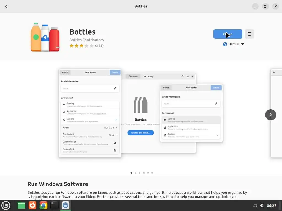Launch Chrome from the taskbar

tap(43, 205)
